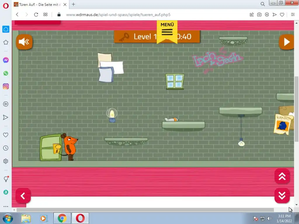This screenshot has height=224, width=299.
Task: Click the green 'a' sidebar icon
Action: [6, 192]
